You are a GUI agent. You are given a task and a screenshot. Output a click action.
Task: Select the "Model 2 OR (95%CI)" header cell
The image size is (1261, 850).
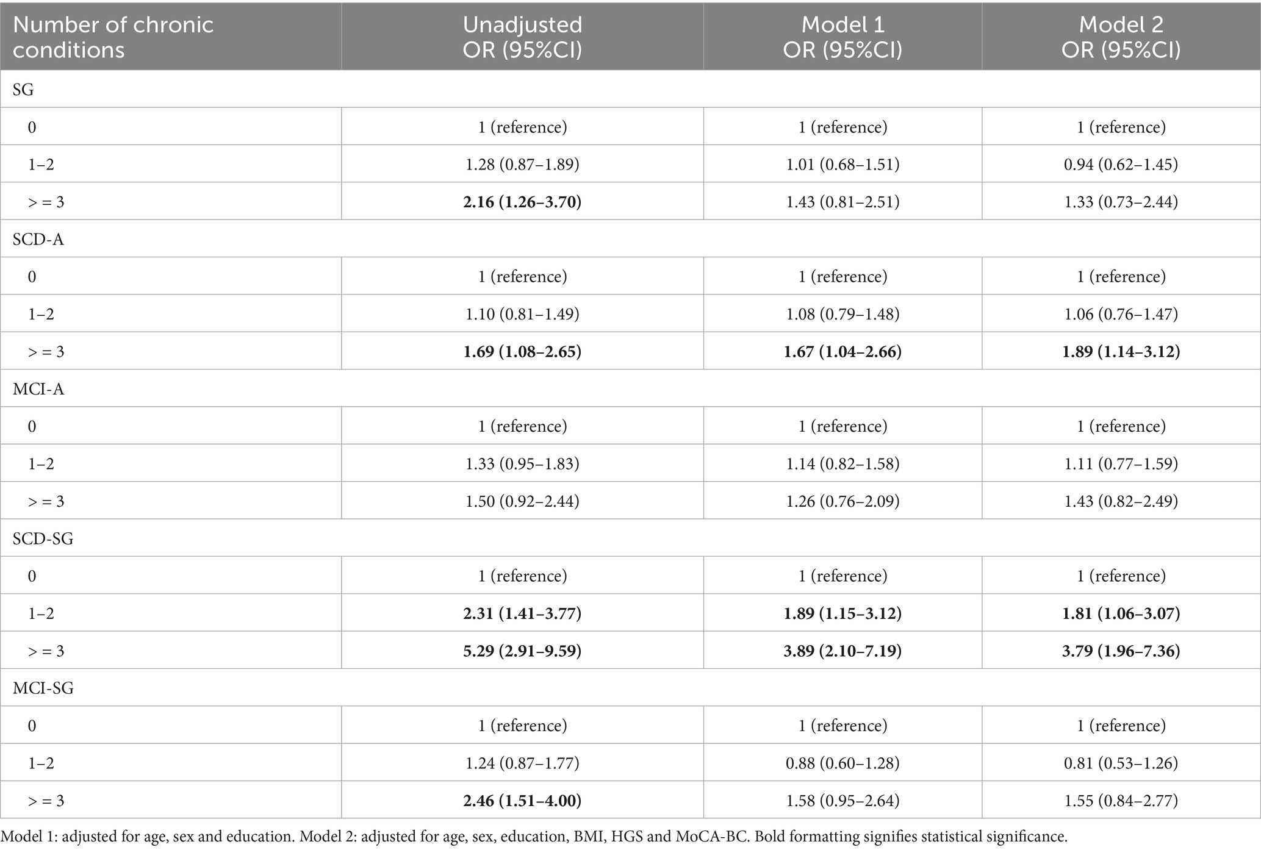(1121, 37)
